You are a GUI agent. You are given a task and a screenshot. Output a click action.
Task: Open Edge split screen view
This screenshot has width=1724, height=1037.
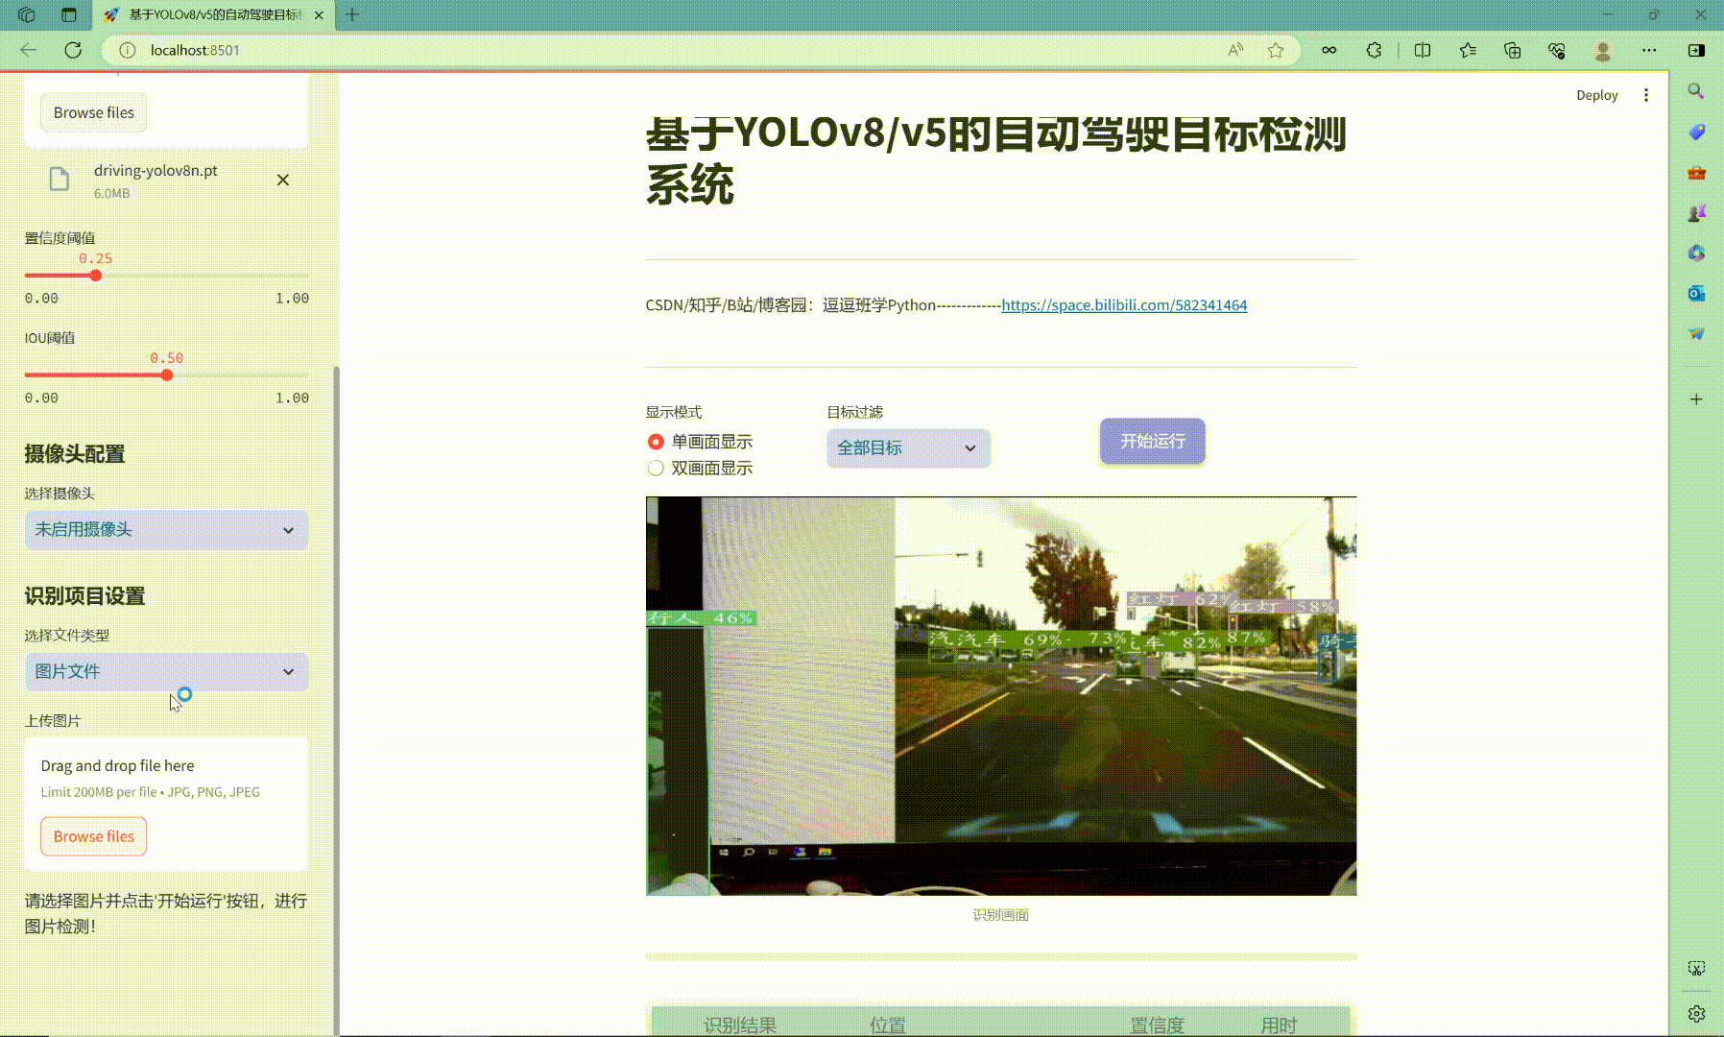(1422, 50)
